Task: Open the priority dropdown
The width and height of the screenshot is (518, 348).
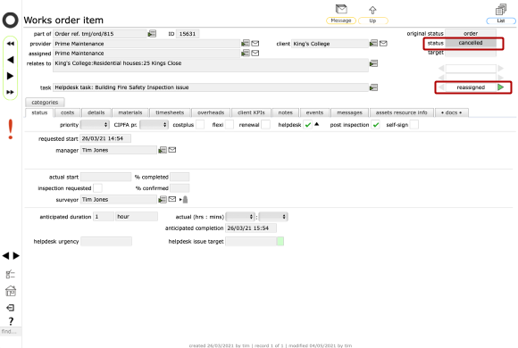Action: tap(95, 125)
